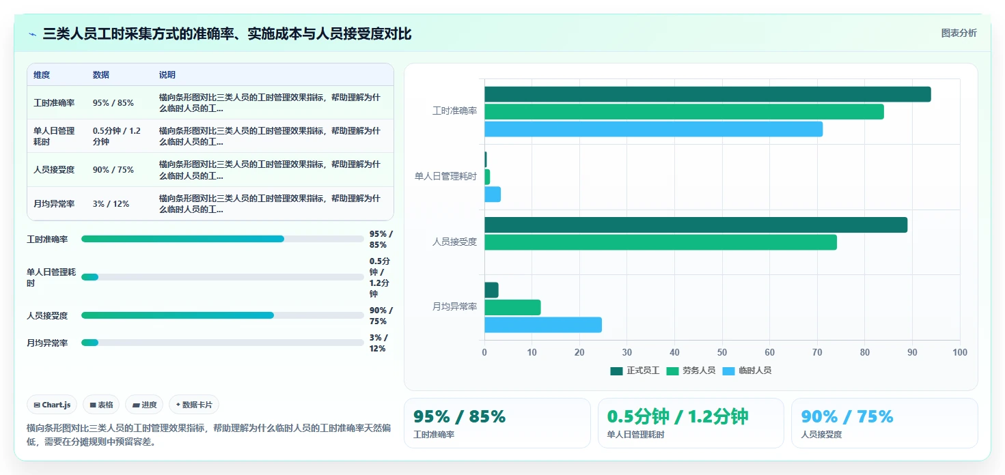Screen dimensions: 1005x475
Task: Click the 劳务人员 bar for 月均异常率
Action: 513,308
